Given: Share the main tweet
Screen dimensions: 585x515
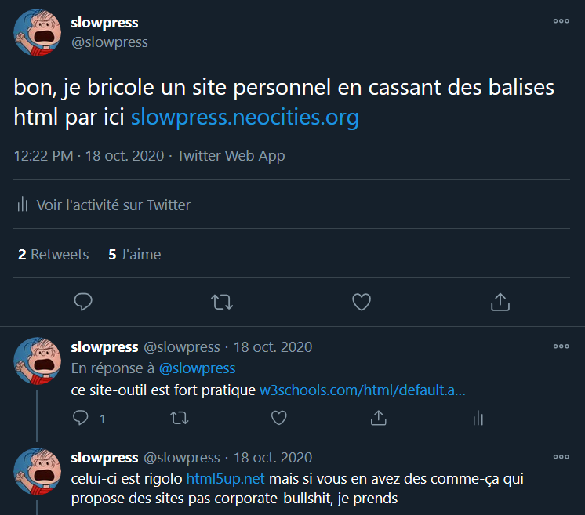Looking at the screenshot, I should point(500,302).
